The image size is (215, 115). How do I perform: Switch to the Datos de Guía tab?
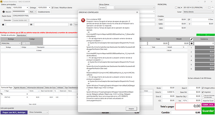50,87
